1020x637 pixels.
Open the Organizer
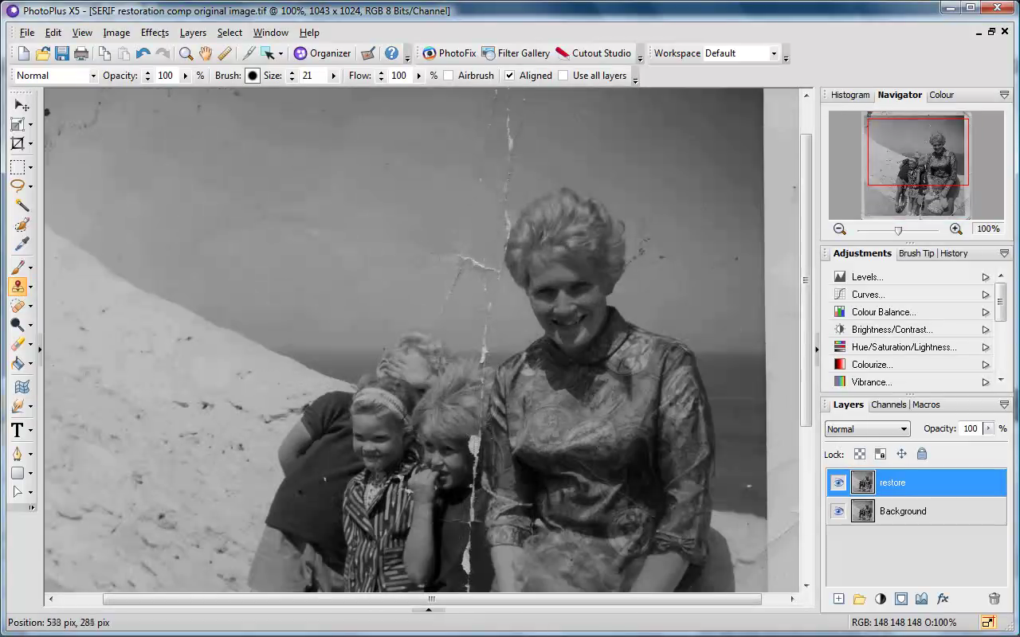pyautogui.click(x=322, y=53)
